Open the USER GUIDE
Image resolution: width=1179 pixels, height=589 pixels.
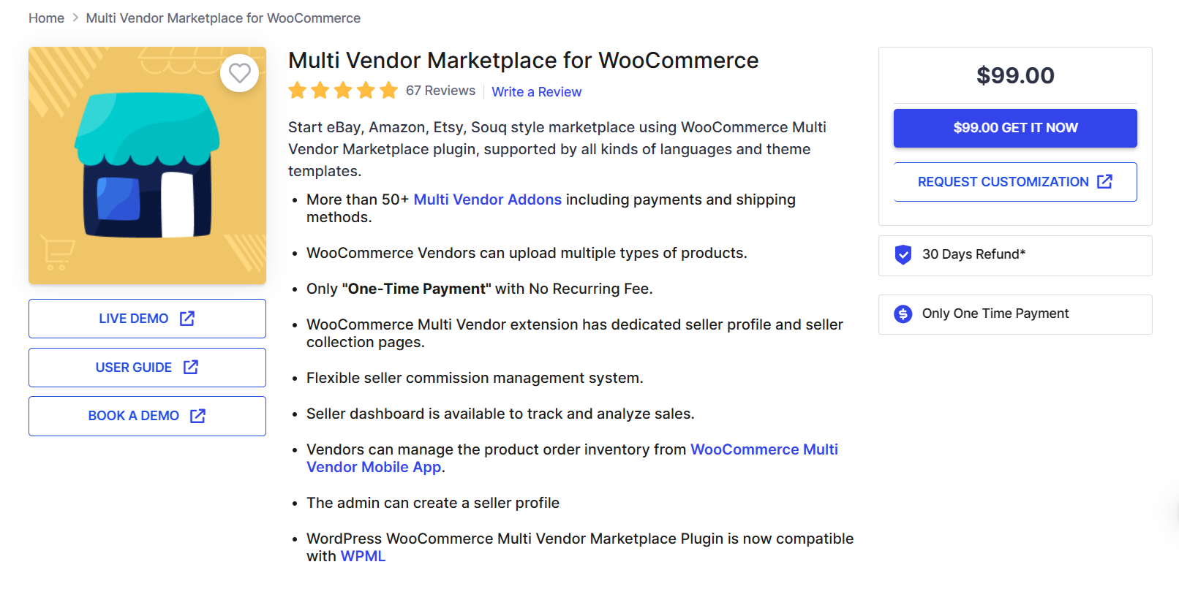[146, 367]
